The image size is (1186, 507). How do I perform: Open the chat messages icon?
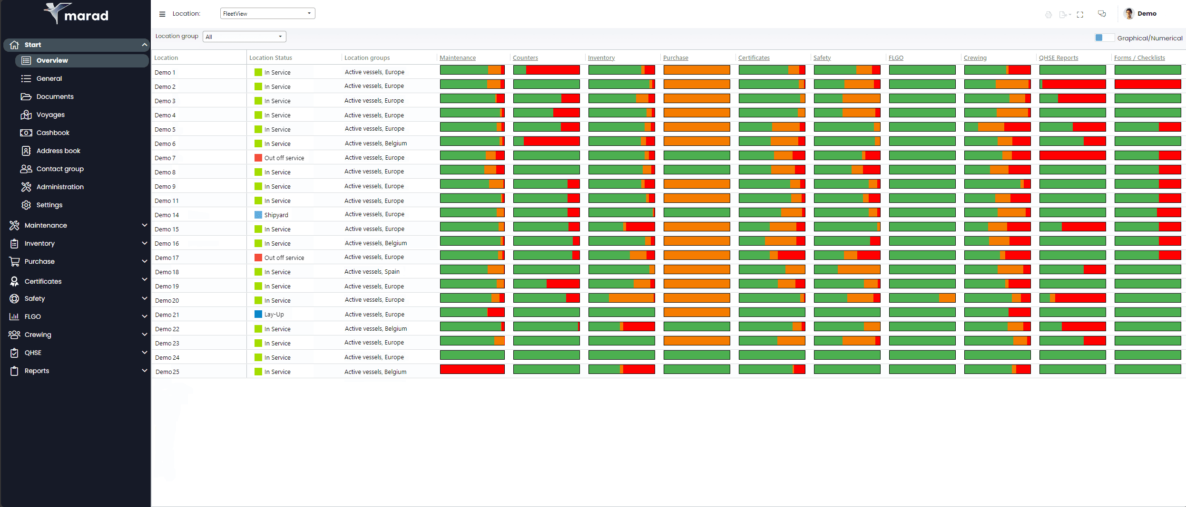click(1102, 14)
